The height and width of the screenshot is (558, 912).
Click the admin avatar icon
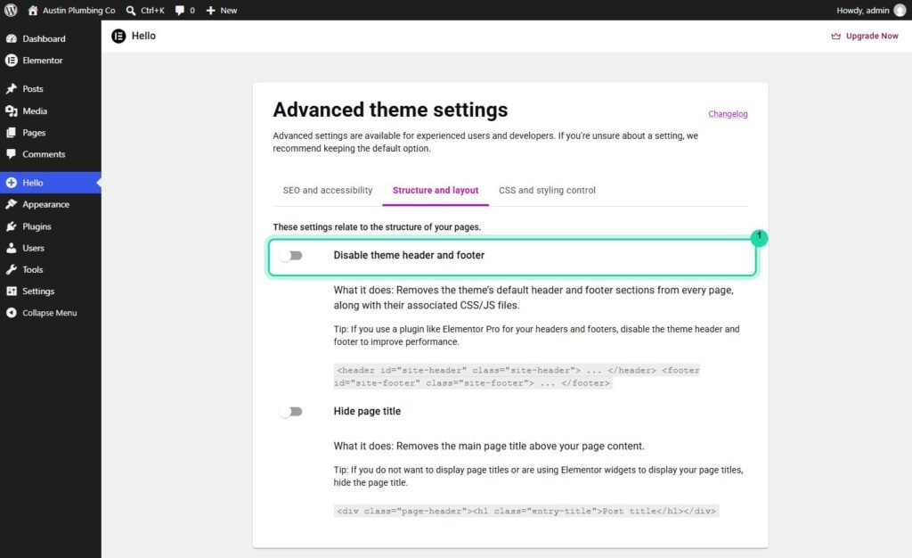pos(900,10)
